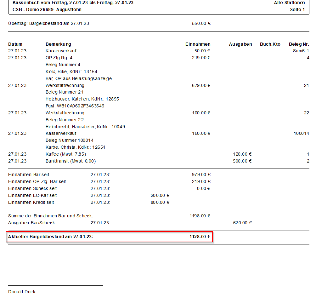Click the 'Buch.Kto' column header
The width and height of the screenshot is (316, 298).
pyautogui.click(x=270, y=44)
